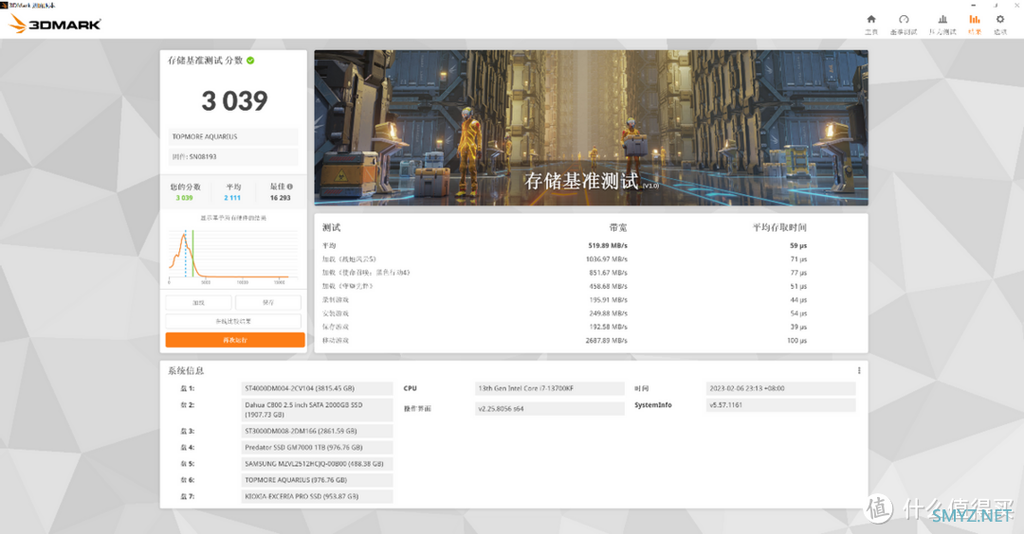Click the 249.88 MB/s bandwidth value

[608, 313]
